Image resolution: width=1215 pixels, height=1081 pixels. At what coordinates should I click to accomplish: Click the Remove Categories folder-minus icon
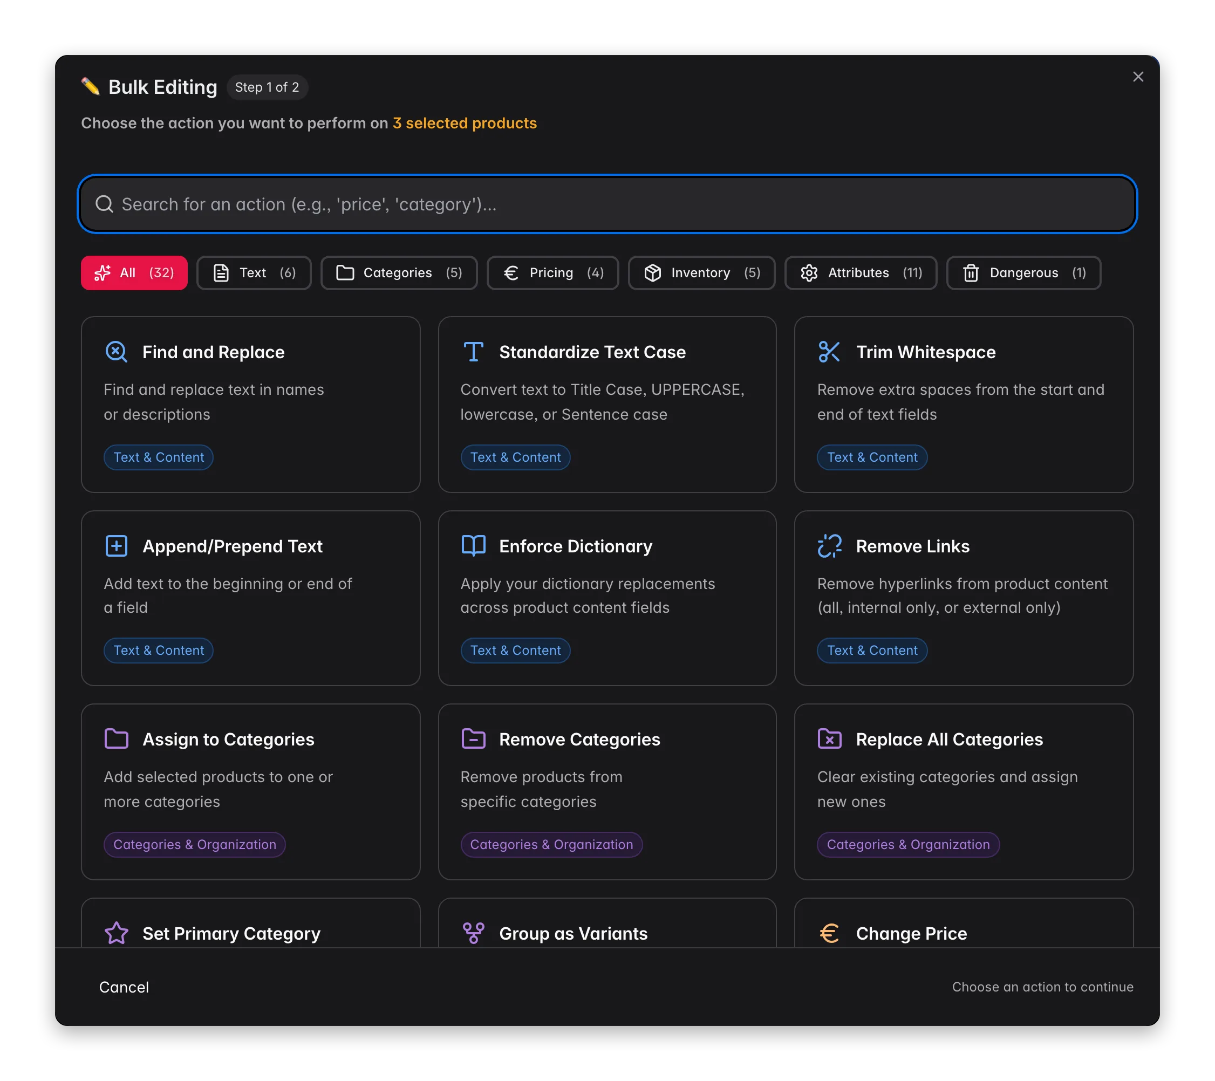pyautogui.click(x=473, y=738)
